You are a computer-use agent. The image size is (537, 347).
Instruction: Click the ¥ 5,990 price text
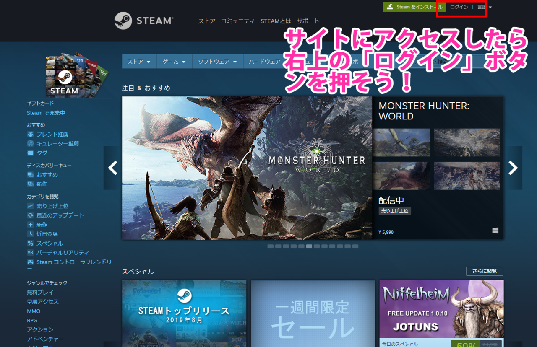click(386, 232)
